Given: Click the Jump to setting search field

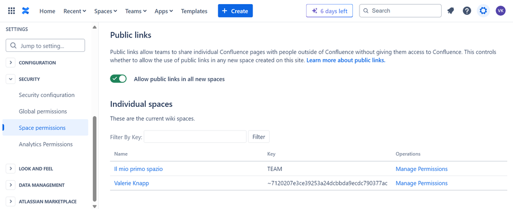Looking at the screenshot, I should click(x=45, y=46).
